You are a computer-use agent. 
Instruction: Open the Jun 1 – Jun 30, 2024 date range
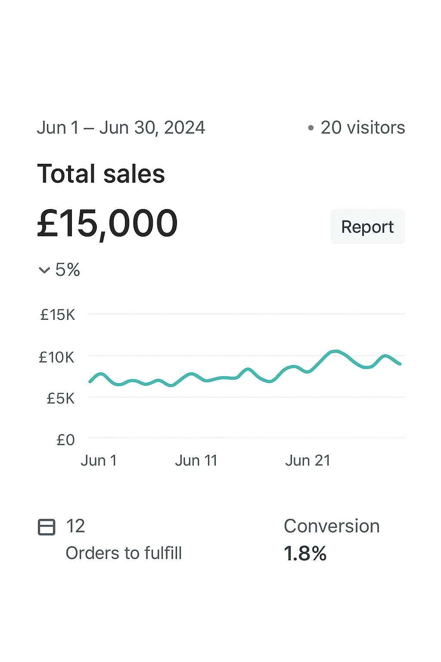pyautogui.click(x=121, y=128)
